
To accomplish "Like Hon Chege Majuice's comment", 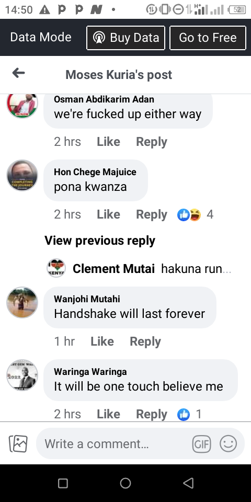I will pyautogui.click(x=109, y=214).
